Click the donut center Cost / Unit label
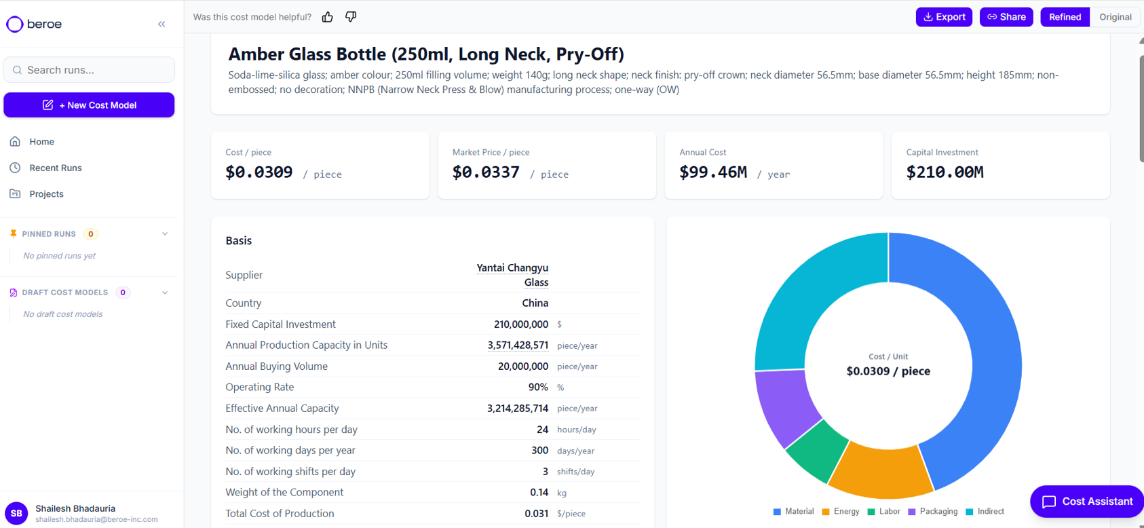 click(x=888, y=356)
